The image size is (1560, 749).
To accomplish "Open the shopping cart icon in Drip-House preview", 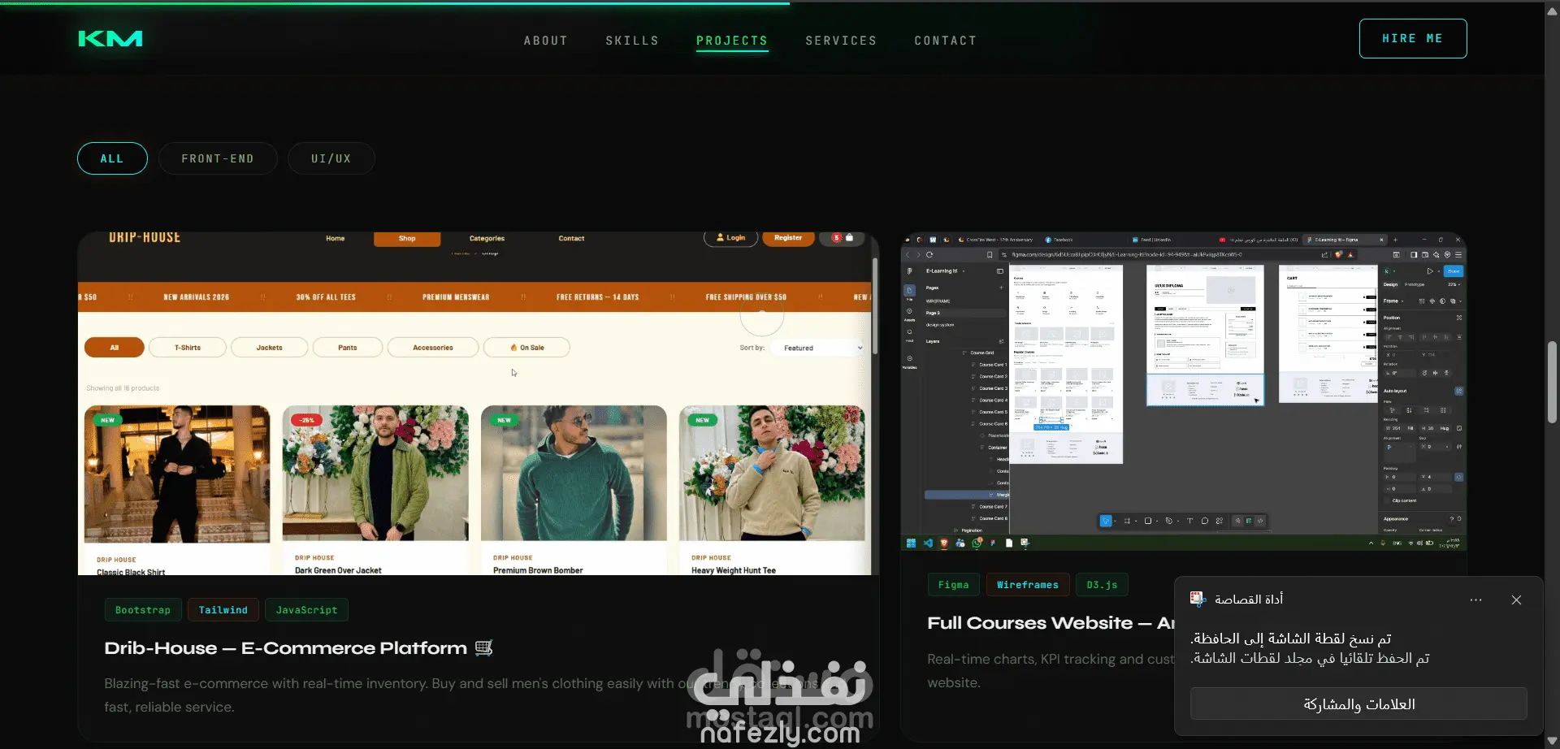I will pyautogui.click(x=849, y=238).
